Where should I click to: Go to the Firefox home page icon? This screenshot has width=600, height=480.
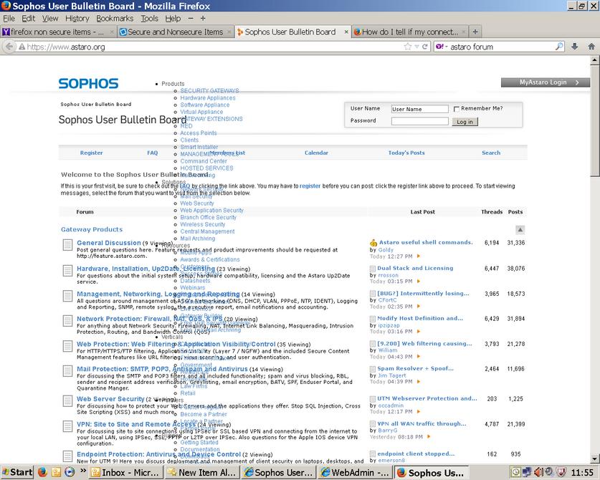pos(591,47)
